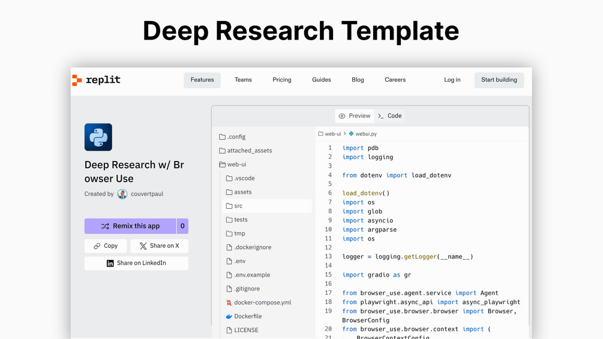Open the Teams nav item

pos(243,80)
